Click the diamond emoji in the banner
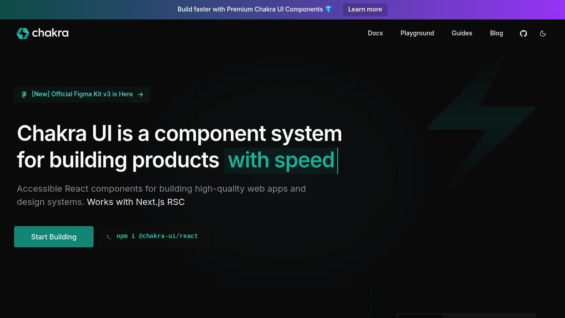565x318 pixels. click(328, 9)
